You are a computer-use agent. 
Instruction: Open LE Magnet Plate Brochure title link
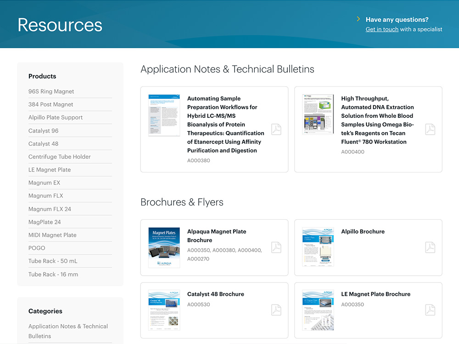point(375,294)
